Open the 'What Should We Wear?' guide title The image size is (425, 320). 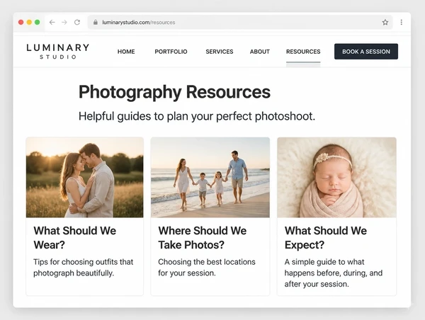pyautogui.click(x=75, y=238)
